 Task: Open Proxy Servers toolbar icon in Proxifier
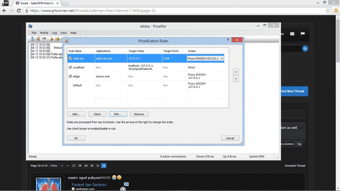(33, 39)
